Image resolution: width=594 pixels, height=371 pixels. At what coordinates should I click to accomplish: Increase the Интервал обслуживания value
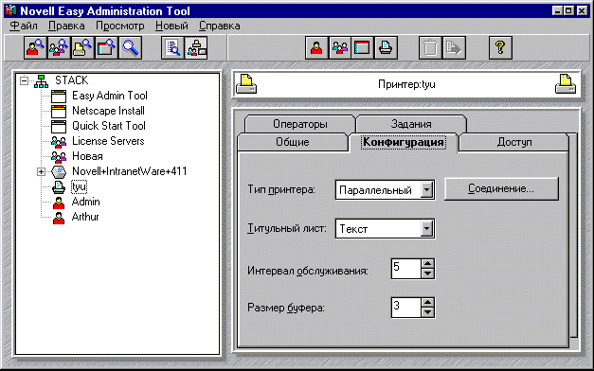427,264
